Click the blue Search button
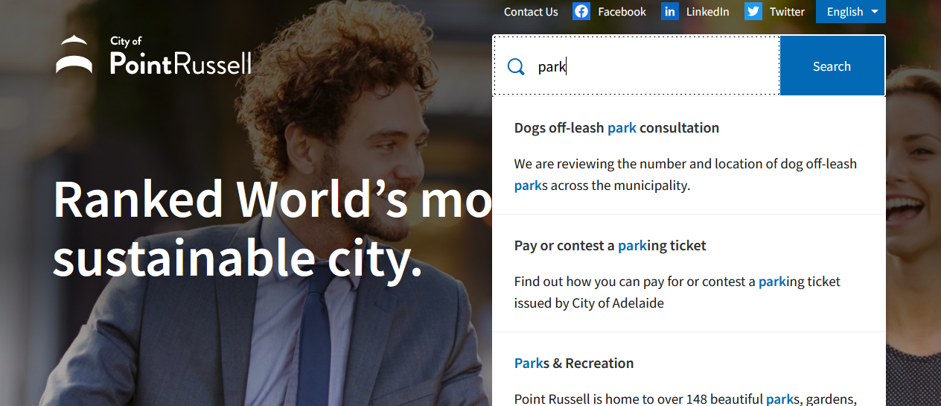 click(x=832, y=66)
